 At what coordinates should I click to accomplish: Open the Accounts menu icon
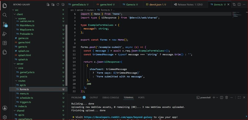pyautogui.click(x=5, y=108)
